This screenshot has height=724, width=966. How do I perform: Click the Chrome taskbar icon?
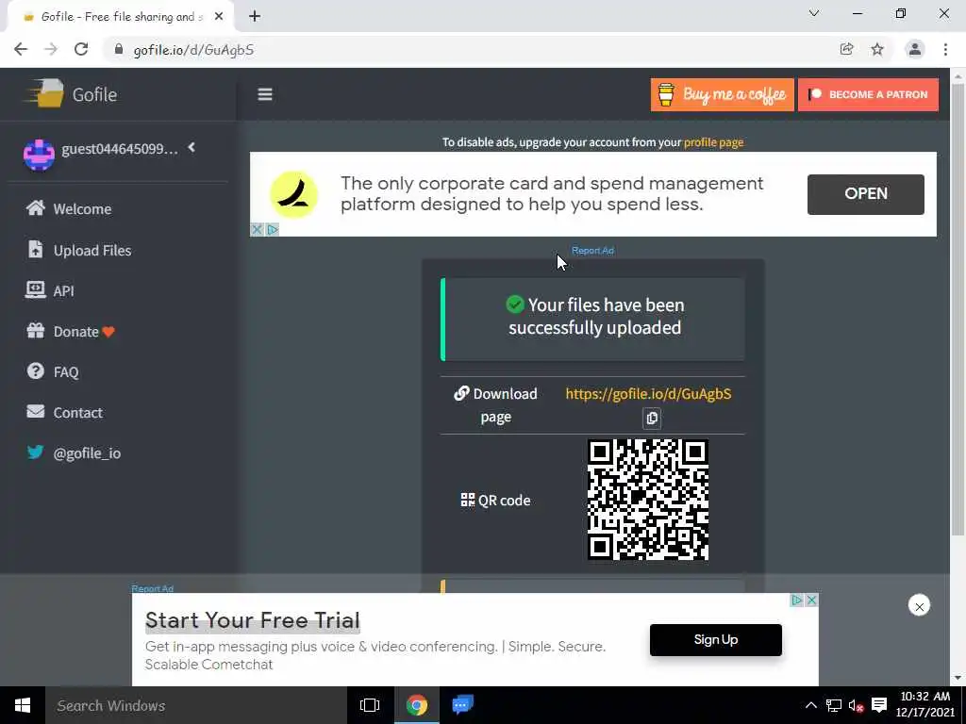click(x=417, y=705)
